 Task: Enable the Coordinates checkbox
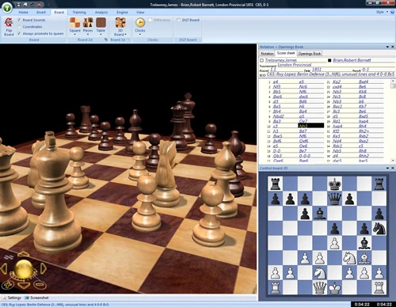coord(19,27)
